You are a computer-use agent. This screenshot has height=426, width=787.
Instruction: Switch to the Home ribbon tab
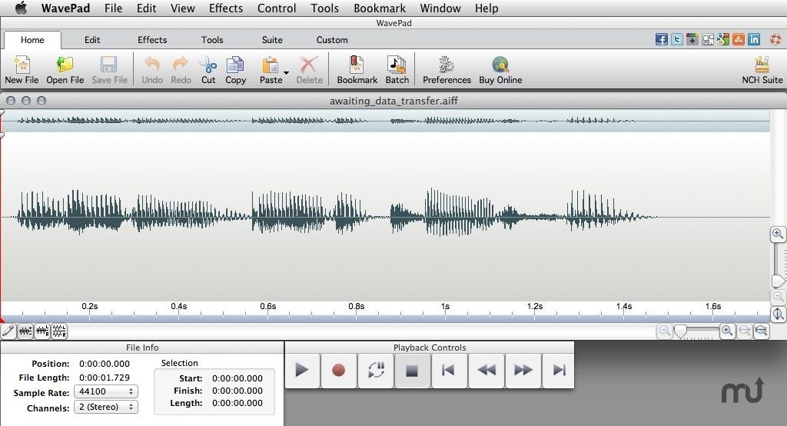click(x=32, y=40)
